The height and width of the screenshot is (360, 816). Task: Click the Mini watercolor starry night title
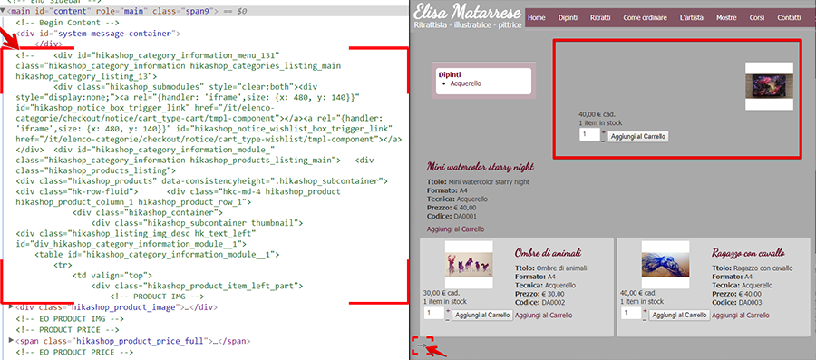tap(481, 167)
